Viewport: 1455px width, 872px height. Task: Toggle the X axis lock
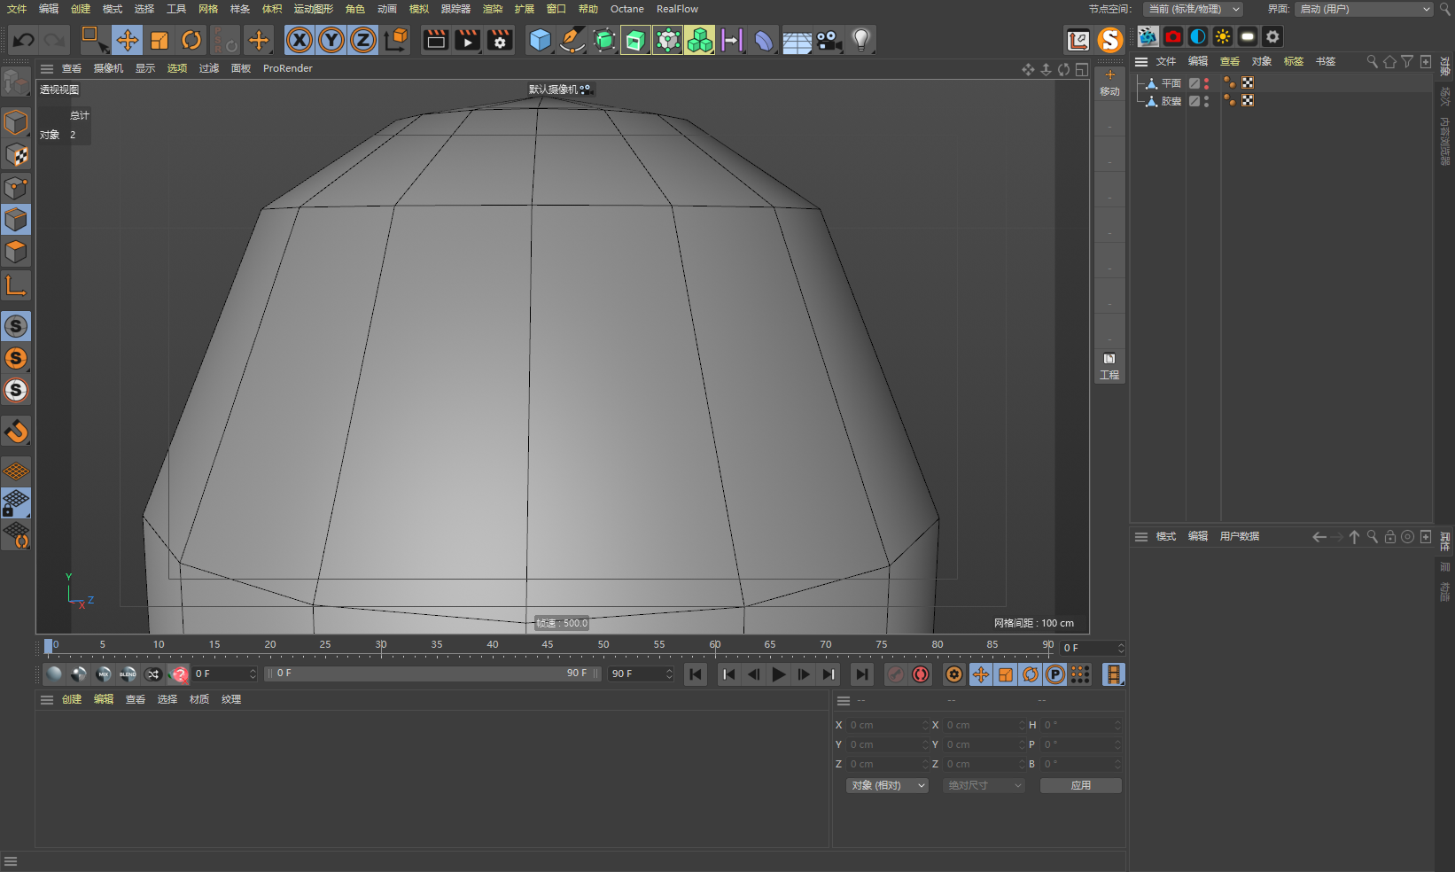(300, 40)
